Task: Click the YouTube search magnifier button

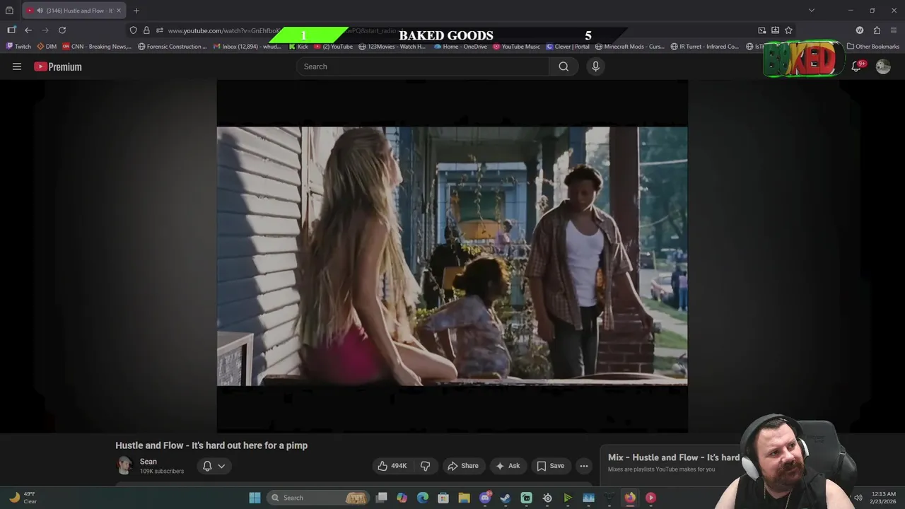Action: pos(564,66)
